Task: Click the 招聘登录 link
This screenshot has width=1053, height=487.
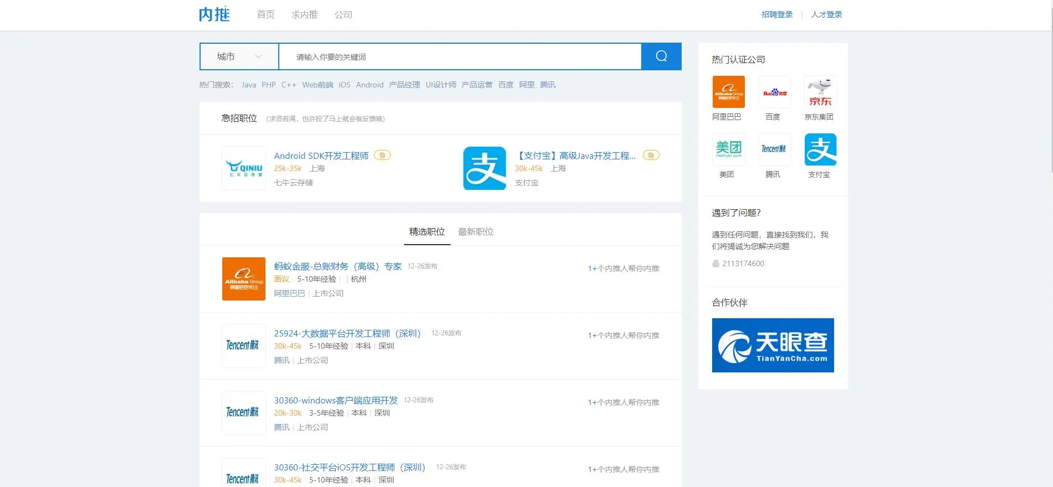Action: coord(777,14)
